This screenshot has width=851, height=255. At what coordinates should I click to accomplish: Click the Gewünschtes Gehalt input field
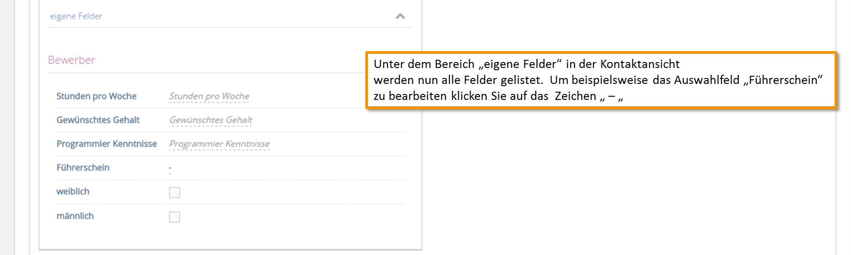point(211,120)
